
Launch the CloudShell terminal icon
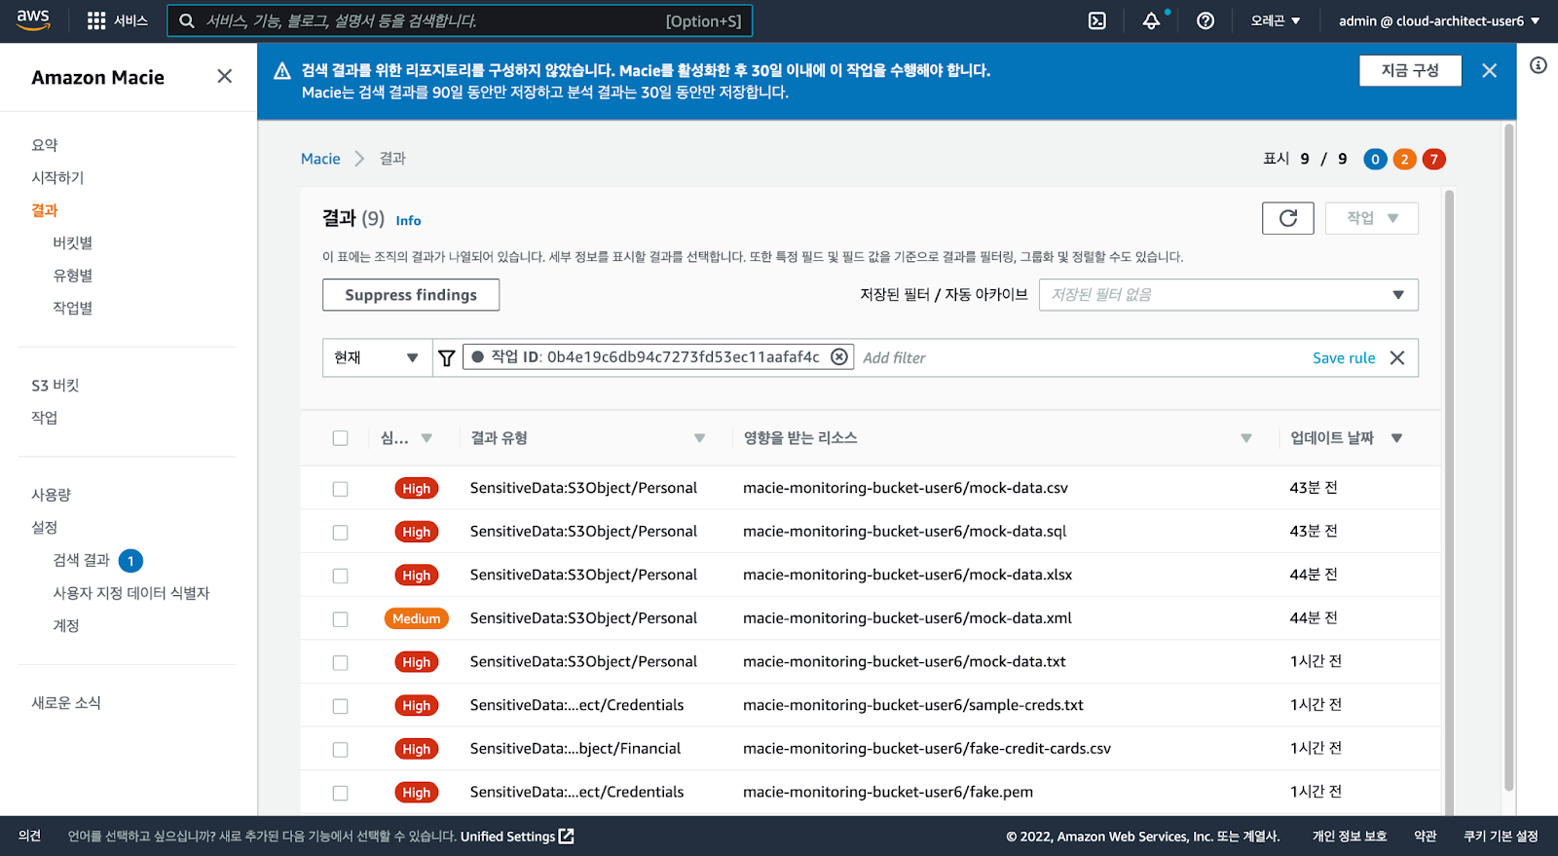pos(1097,20)
